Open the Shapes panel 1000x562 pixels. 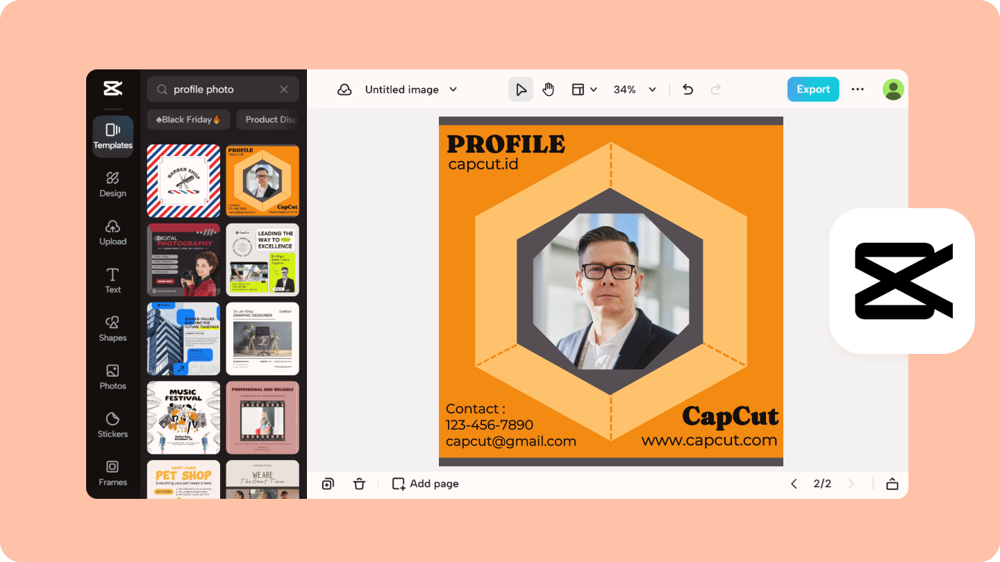112,329
